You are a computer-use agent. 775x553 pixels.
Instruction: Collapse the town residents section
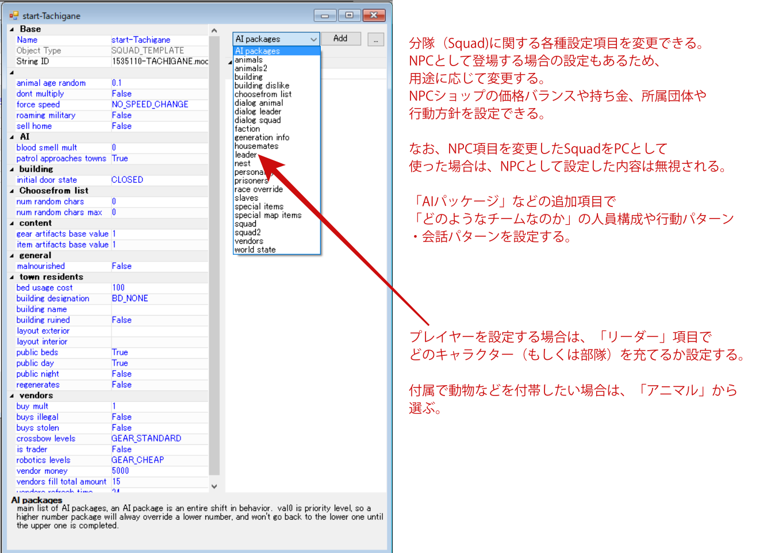(x=11, y=277)
